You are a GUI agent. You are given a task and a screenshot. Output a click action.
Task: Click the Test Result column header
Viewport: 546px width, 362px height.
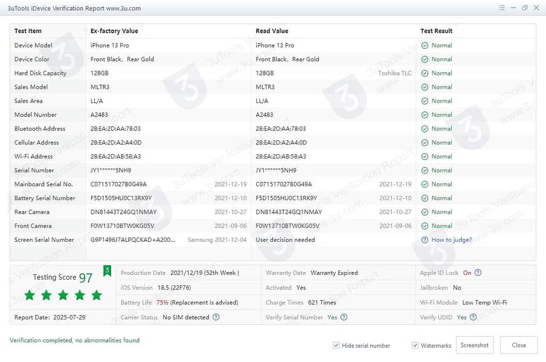[x=436, y=31]
